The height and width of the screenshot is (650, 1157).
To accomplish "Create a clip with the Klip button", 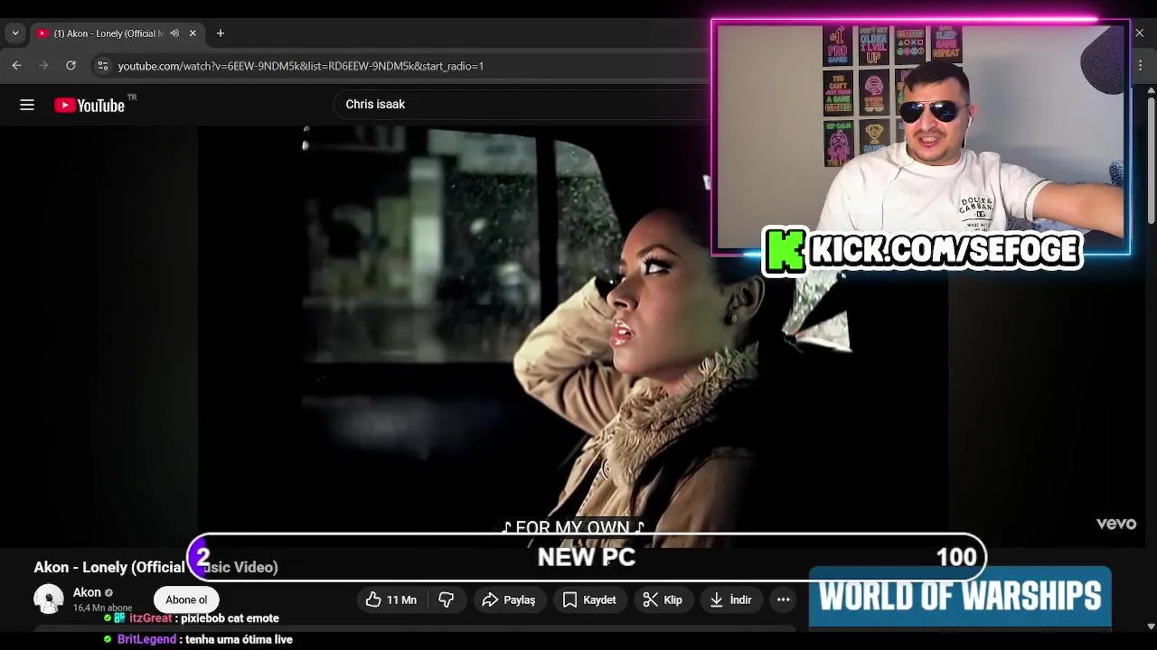I will (663, 599).
